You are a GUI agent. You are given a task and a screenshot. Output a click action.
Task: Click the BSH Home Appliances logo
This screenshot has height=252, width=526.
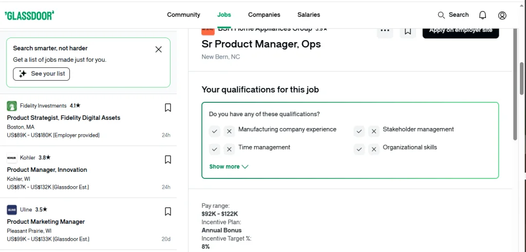208,31
